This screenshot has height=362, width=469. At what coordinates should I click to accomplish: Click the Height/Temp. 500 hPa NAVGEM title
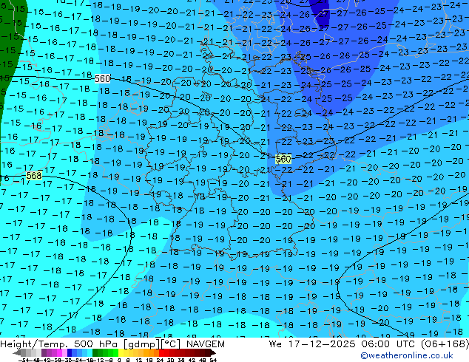coord(112,344)
